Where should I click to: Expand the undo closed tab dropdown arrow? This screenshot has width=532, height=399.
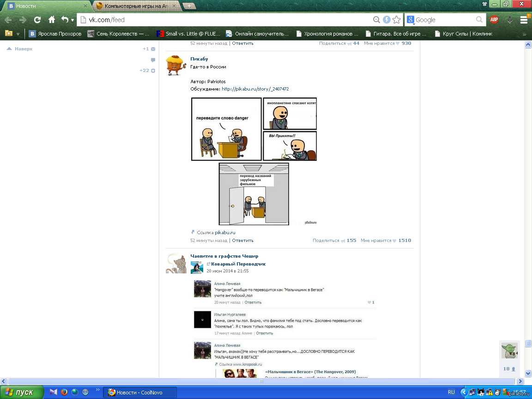point(73,20)
